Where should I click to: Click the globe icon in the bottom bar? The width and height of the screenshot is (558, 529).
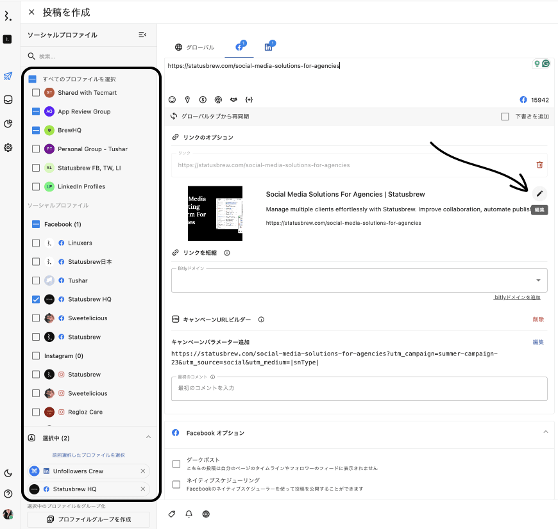pyautogui.click(x=206, y=514)
